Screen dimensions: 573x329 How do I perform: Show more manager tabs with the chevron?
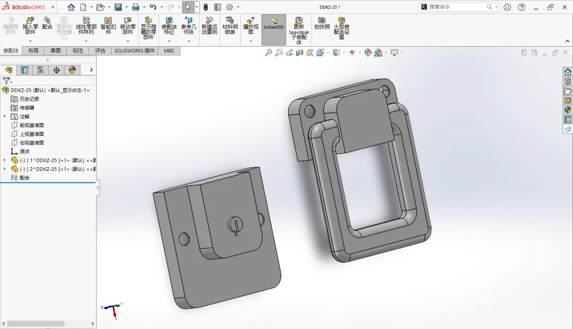(x=91, y=70)
